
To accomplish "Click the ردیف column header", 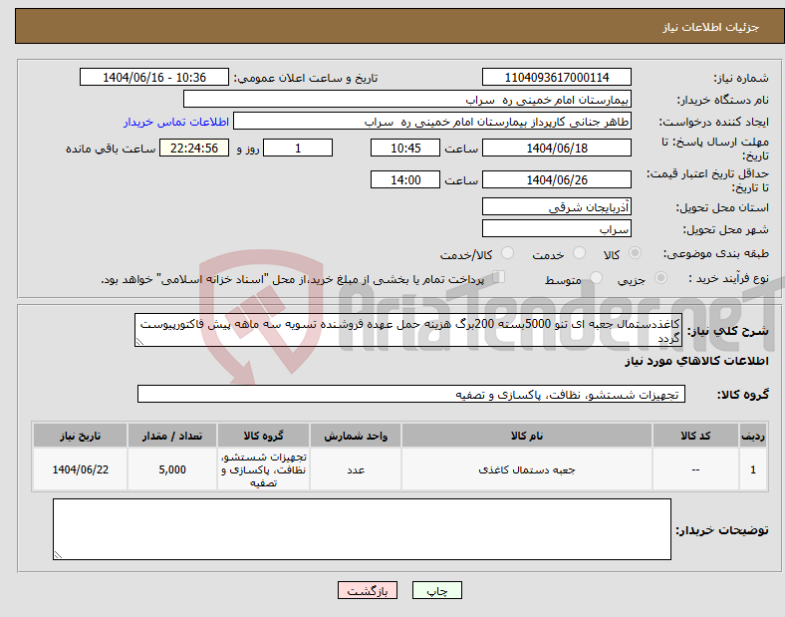I will (753, 436).
